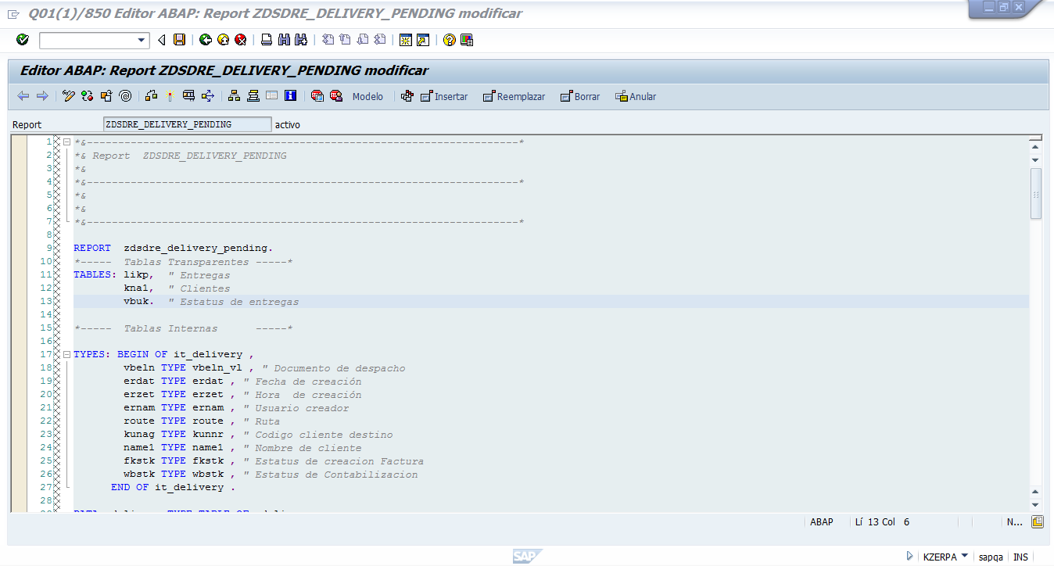Run a syntax check on the report
Screen dimensions: 1054x566
(x=86, y=96)
